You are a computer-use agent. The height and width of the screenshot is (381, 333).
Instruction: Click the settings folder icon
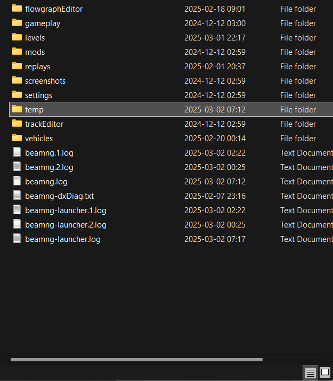(17, 94)
